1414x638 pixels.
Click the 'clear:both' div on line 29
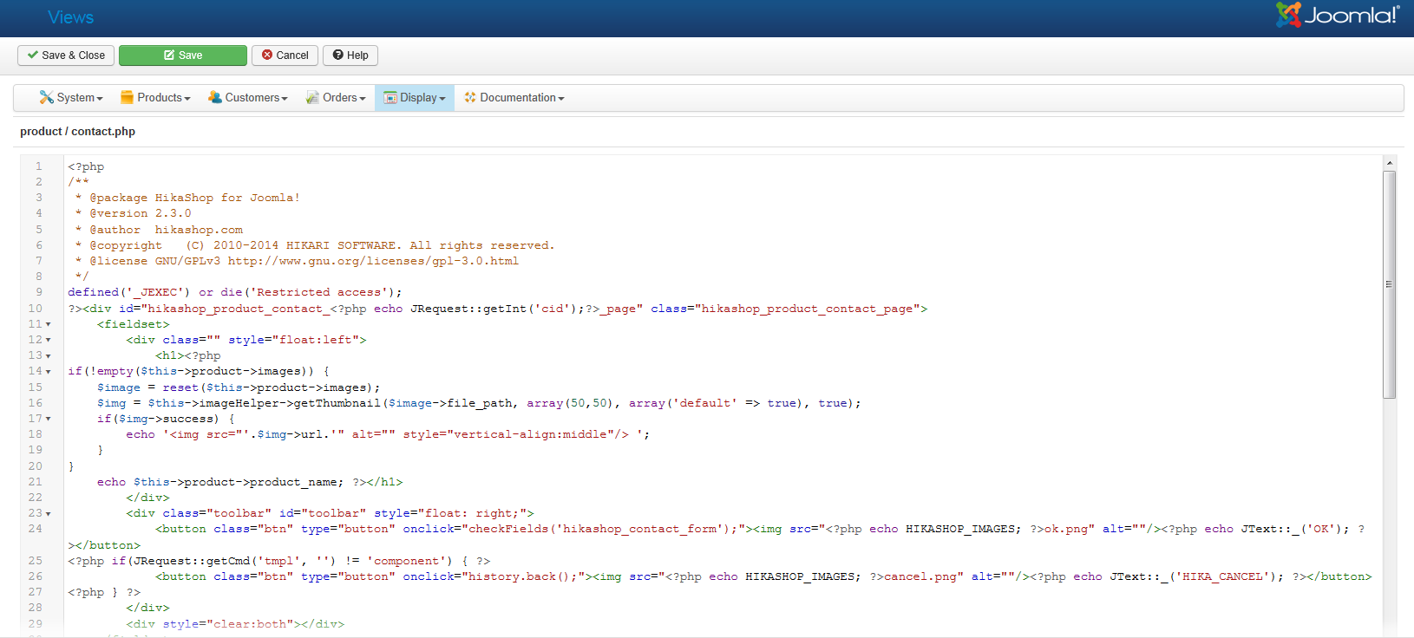point(235,624)
